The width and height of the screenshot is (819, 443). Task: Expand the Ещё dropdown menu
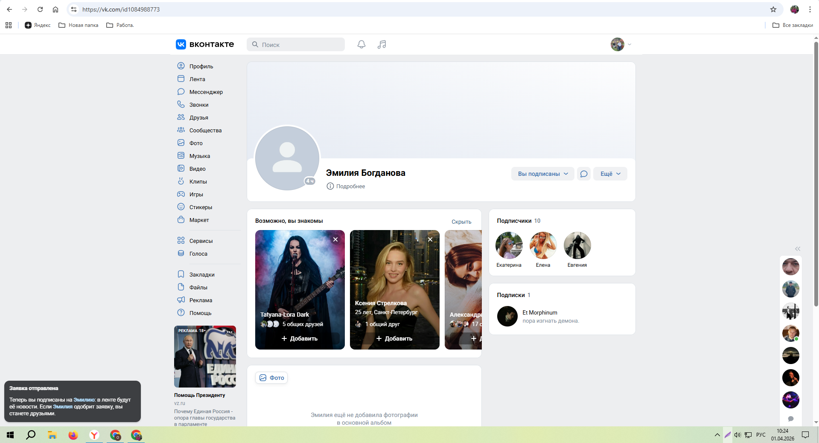click(610, 174)
